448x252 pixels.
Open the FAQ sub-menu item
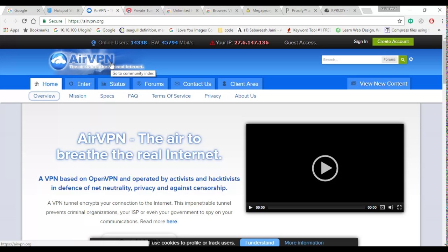point(133,96)
